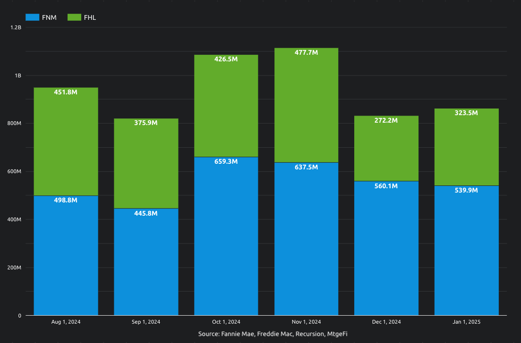Screen dimensions: 521x343
Task: Select the blue FNM bar for Aug 1, 2024
Action: pyautogui.click(x=66, y=255)
